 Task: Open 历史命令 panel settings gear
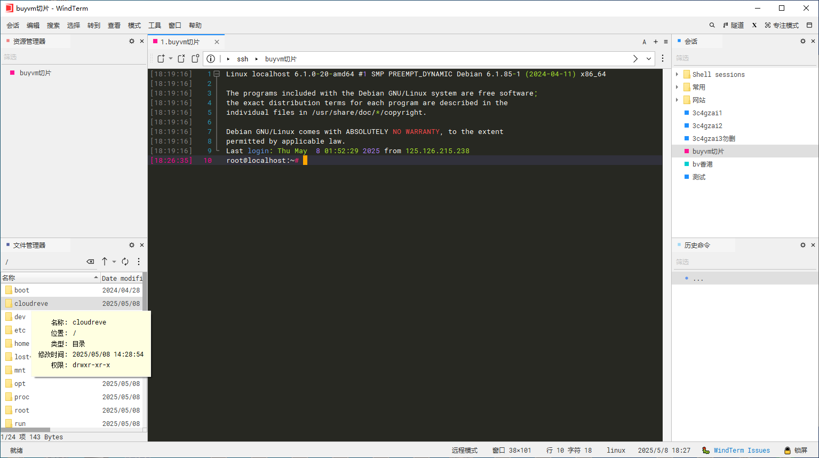tap(803, 245)
